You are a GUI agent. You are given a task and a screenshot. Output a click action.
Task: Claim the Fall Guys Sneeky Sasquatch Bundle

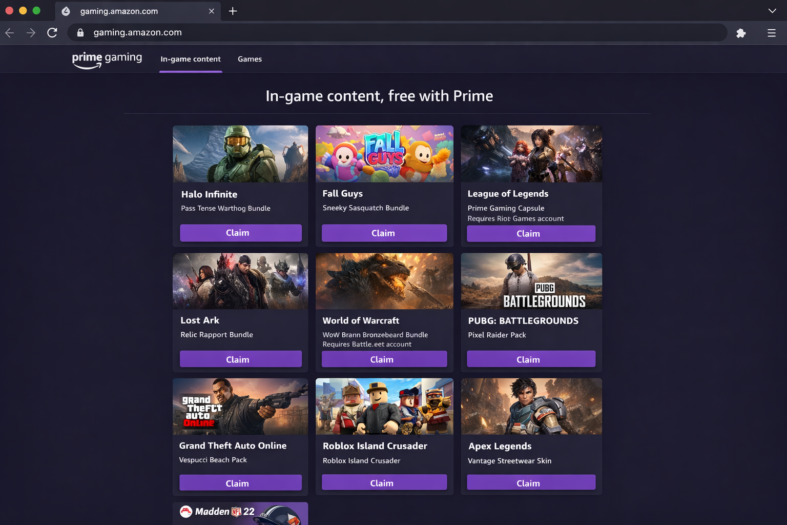tap(384, 233)
